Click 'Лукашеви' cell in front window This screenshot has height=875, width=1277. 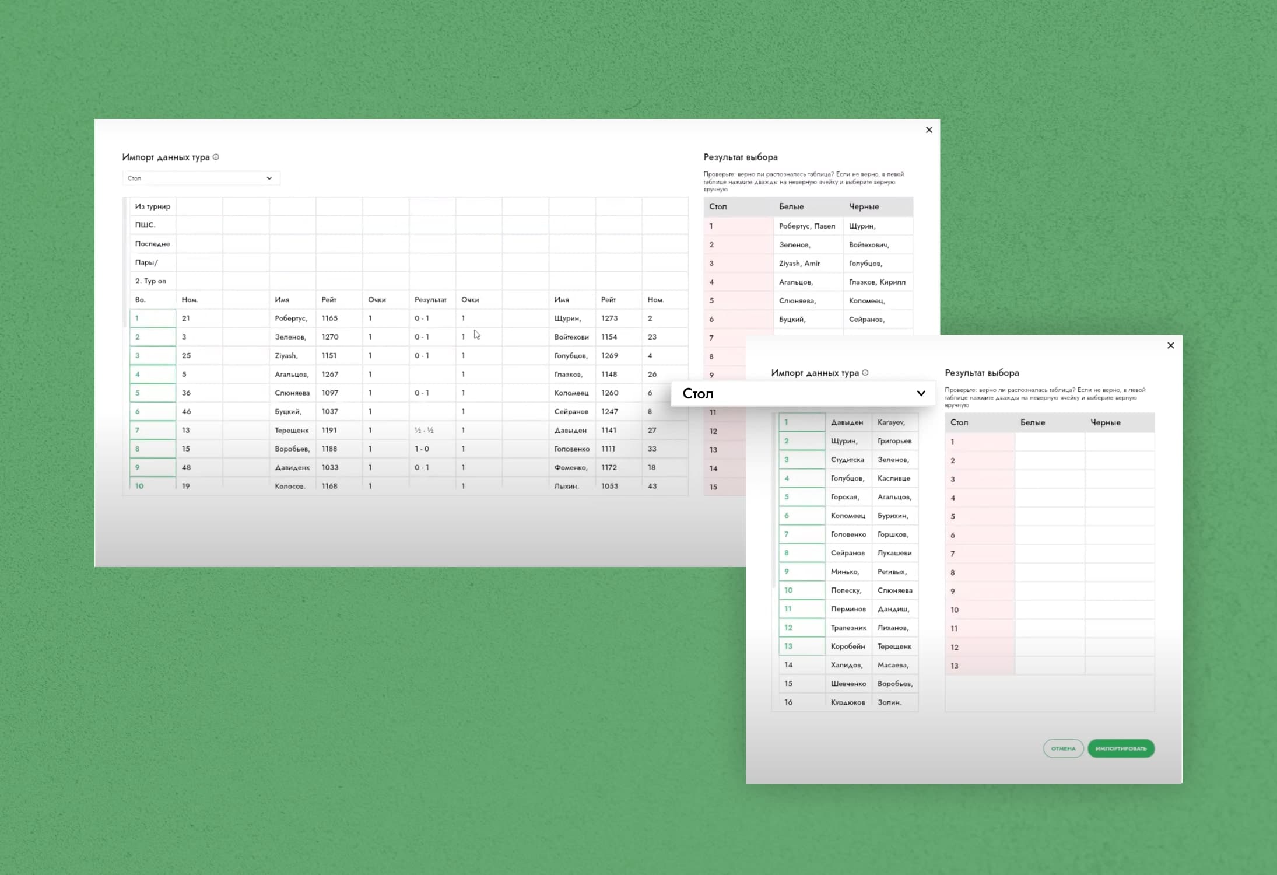click(x=895, y=553)
